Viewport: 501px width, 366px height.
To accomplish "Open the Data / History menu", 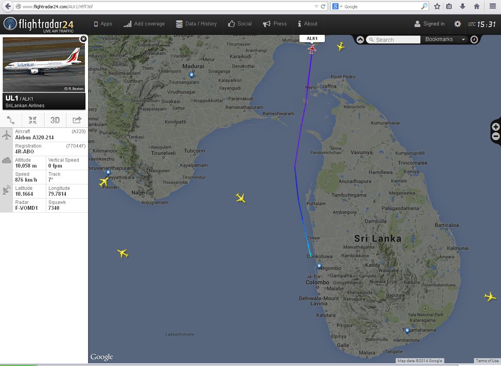I will pos(196,24).
